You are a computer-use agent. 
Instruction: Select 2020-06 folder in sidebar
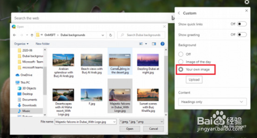tap(25, 50)
